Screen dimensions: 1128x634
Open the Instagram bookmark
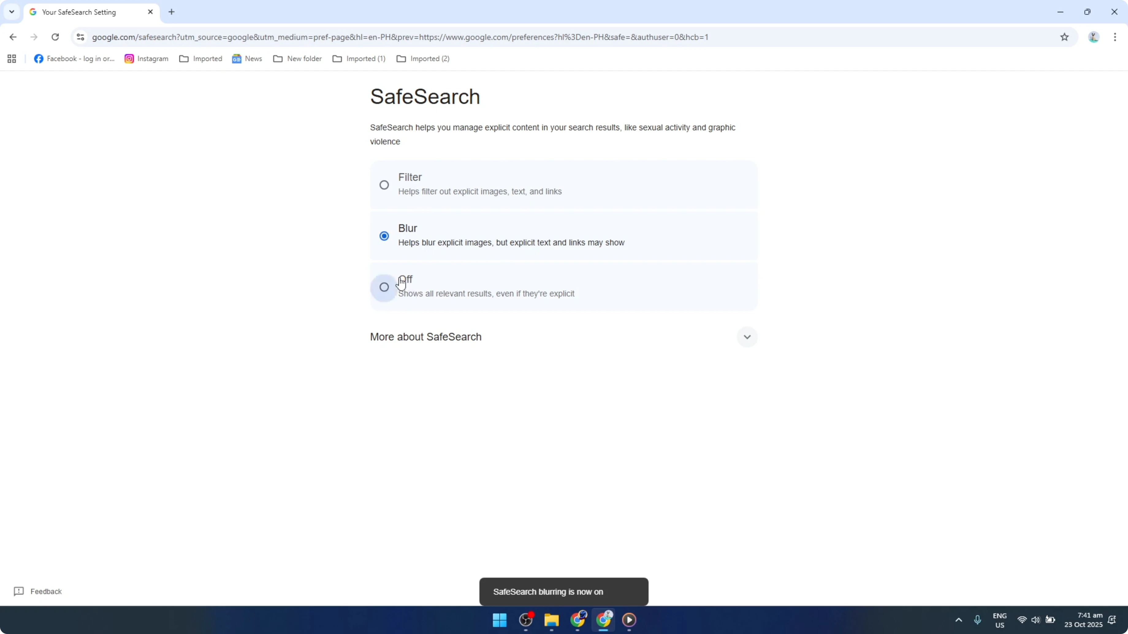[x=146, y=58]
